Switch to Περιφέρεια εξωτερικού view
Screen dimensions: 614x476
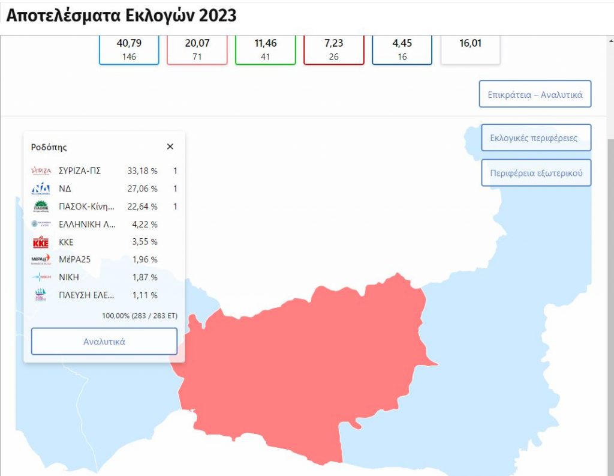click(536, 173)
